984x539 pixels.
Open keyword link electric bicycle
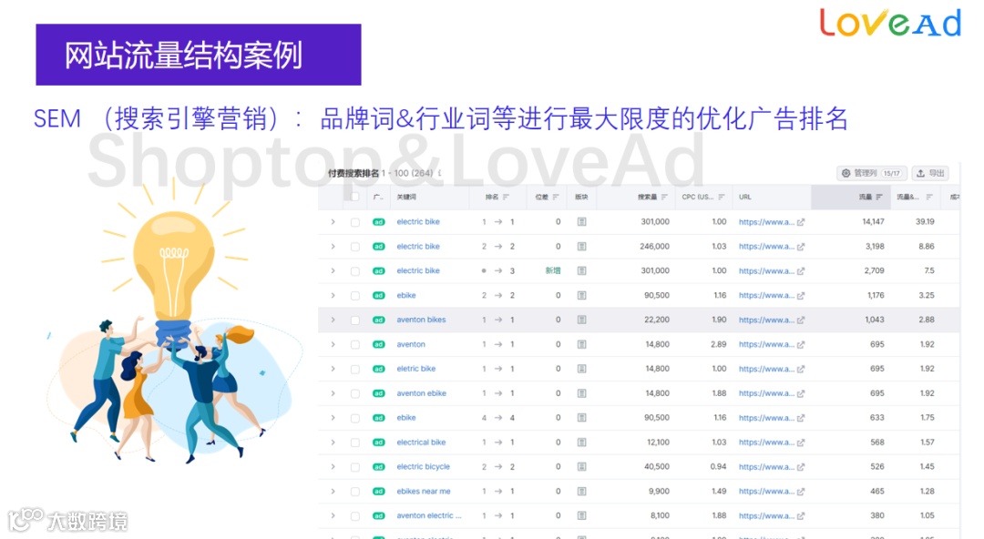tap(423, 467)
